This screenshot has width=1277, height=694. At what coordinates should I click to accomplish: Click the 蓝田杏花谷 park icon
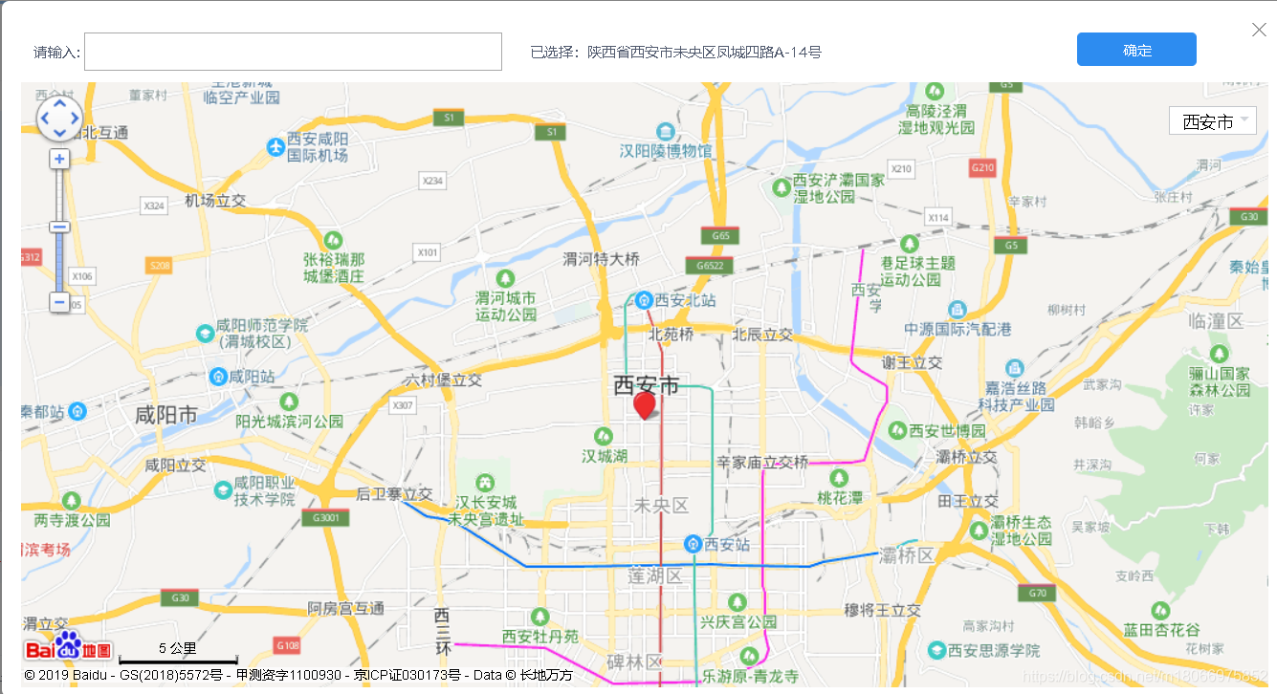[1160, 610]
